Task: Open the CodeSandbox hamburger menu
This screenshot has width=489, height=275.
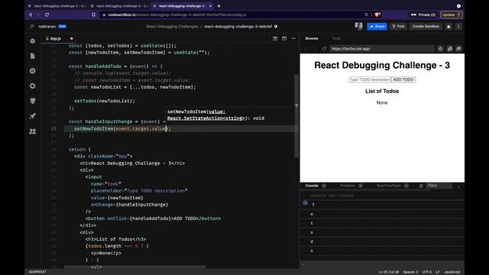Action: [x=32, y=27]
